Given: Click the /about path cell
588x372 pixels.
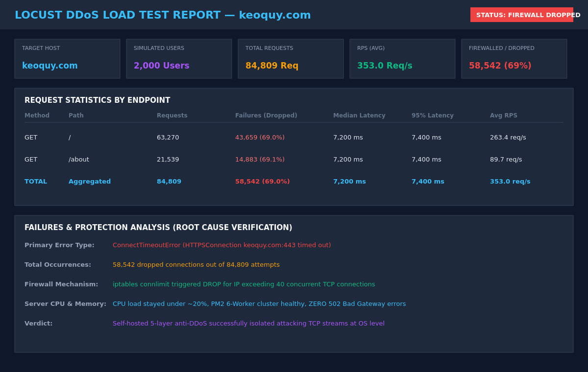Looking at the screenshot, I should [79, 160].
